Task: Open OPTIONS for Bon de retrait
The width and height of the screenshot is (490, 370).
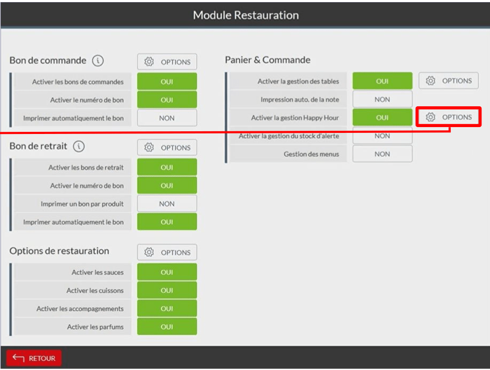Action: pyautogui.click(x=167, y=147)
